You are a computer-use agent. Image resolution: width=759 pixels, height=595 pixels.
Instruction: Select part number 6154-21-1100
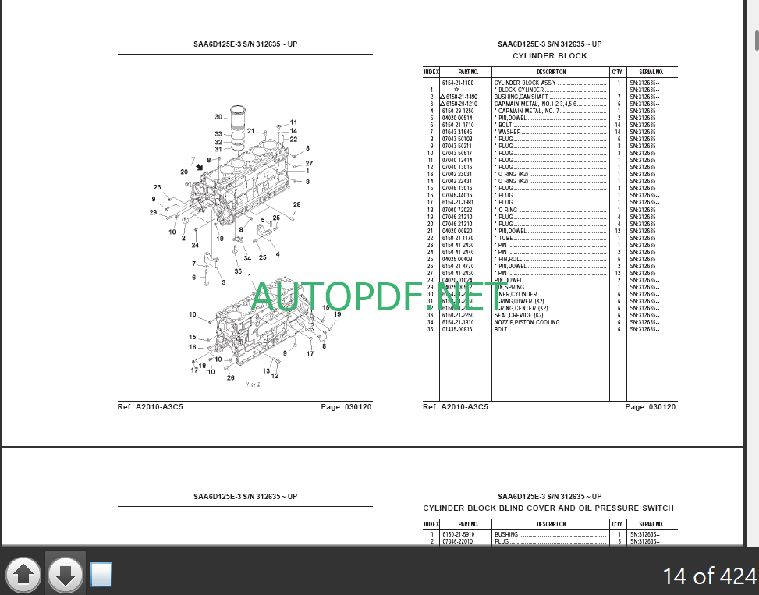458,83
